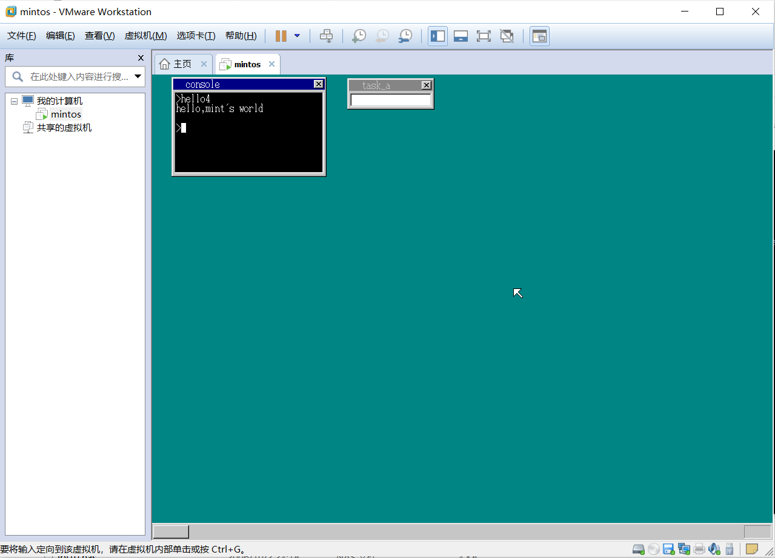Close the 主页 tab
Screen dimensions: 775x558
click(x=204, y=64)
